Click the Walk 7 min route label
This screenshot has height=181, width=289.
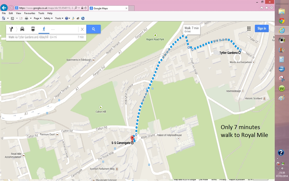point(191,29)
